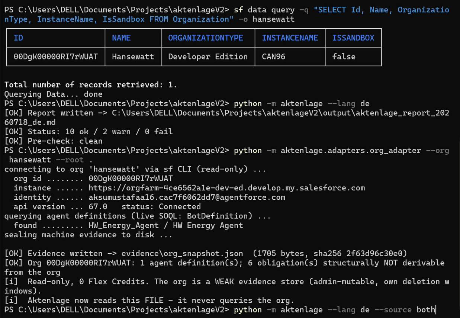Click 'Total number of records retrieved: 1.' line
Viewport: 460px width, 318px height.
click(x=91, y=85)
